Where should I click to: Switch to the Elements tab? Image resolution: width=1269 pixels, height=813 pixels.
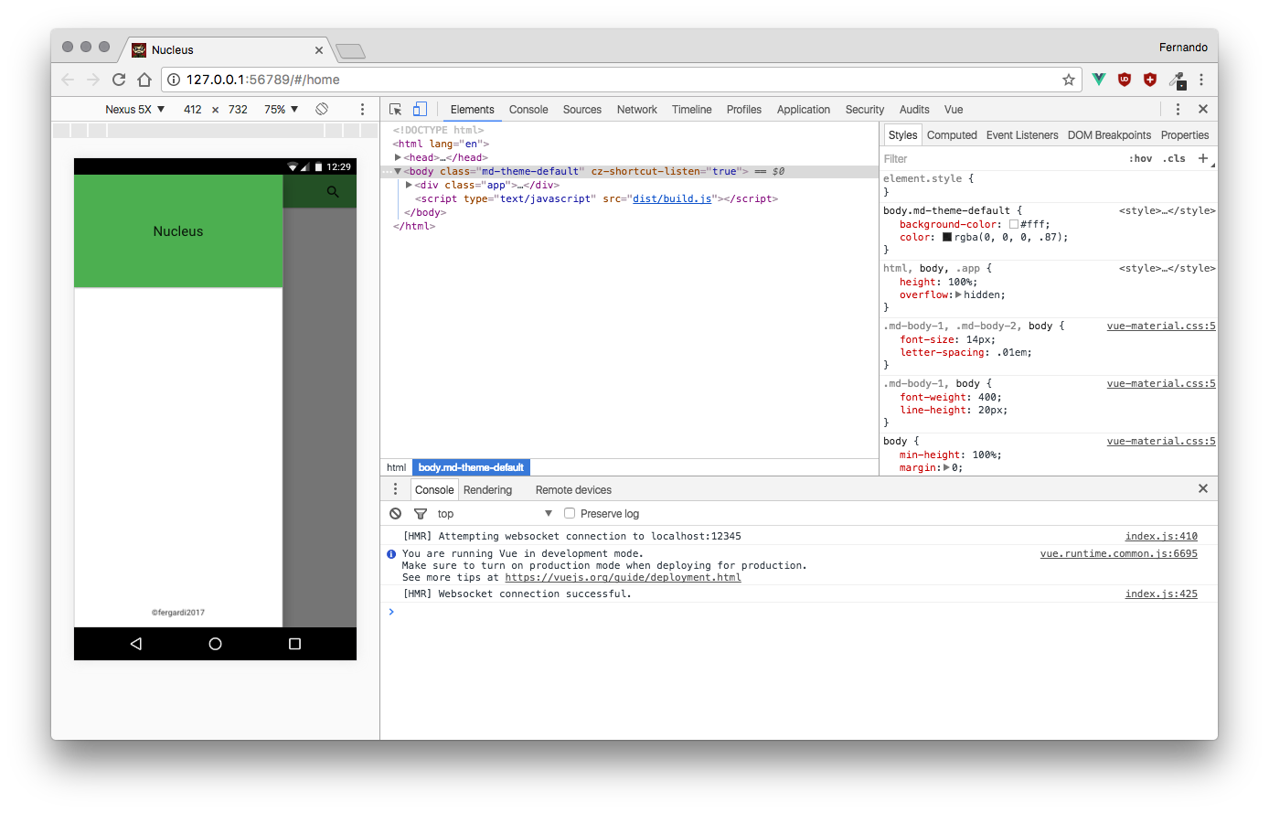(x=472, y=109)
